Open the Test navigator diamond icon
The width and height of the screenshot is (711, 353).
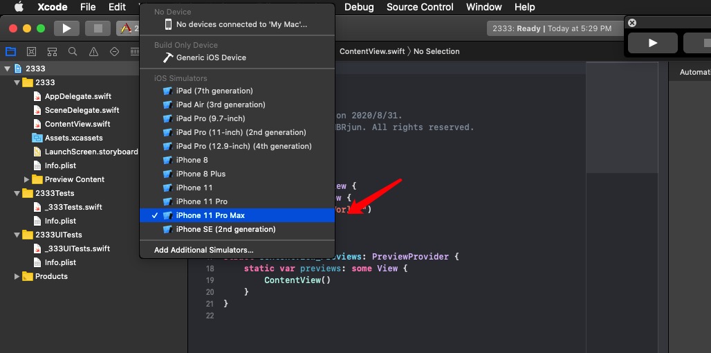114,51
